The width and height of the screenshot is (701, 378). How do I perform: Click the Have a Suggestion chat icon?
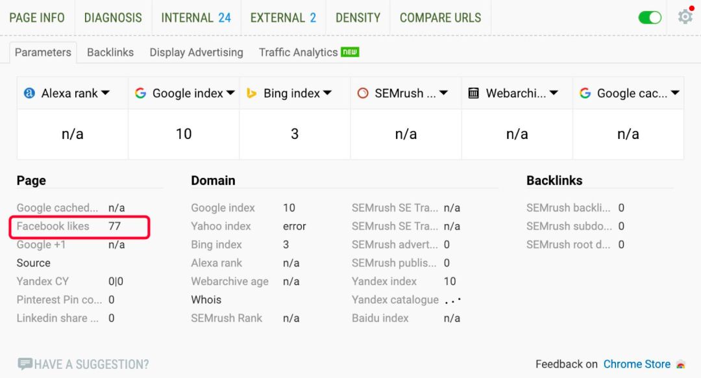point(25,364)
